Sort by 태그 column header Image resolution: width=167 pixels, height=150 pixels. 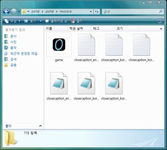coord(103,28)
